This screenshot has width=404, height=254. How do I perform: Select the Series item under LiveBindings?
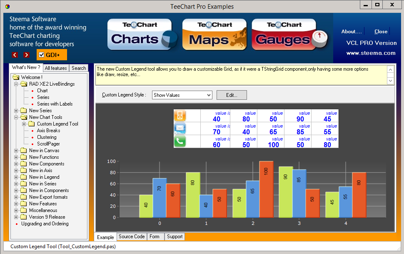pyautogui.click(x=43, y=97)
